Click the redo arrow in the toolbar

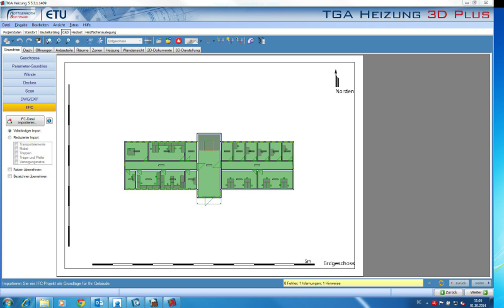29,41
